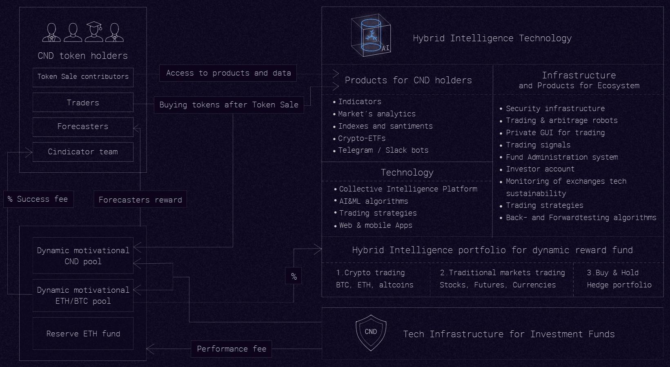Click the Technology section heading

point(407,173)
